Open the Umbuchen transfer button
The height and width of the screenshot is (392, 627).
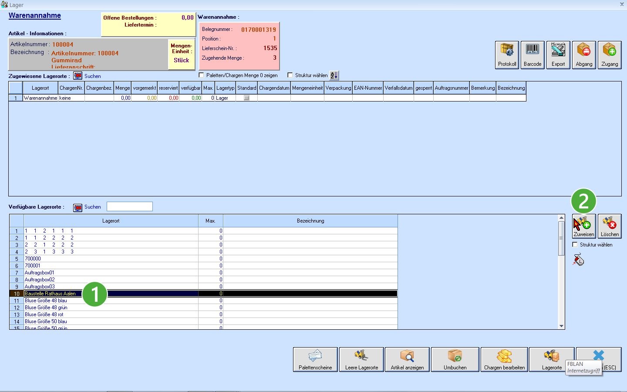point(455,359)
